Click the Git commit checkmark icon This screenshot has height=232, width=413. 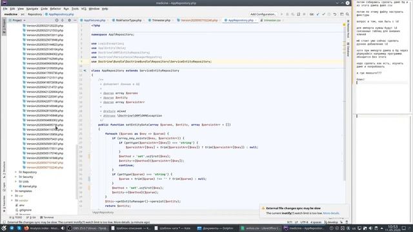pos(323,14)
